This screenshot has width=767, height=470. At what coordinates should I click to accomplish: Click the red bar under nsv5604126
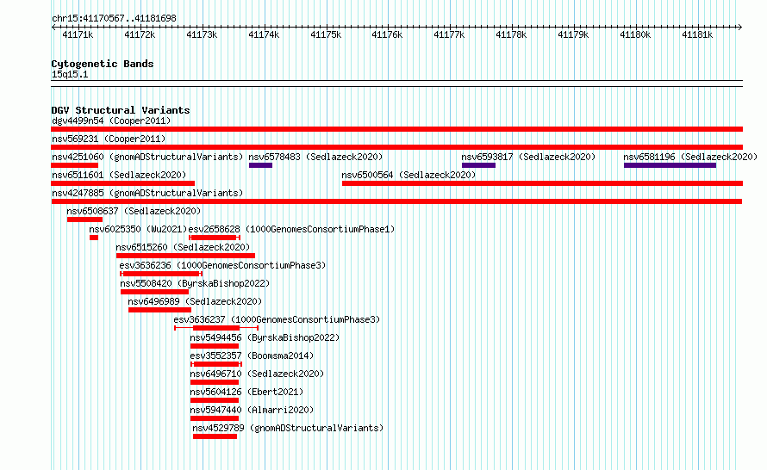[215, 400]
